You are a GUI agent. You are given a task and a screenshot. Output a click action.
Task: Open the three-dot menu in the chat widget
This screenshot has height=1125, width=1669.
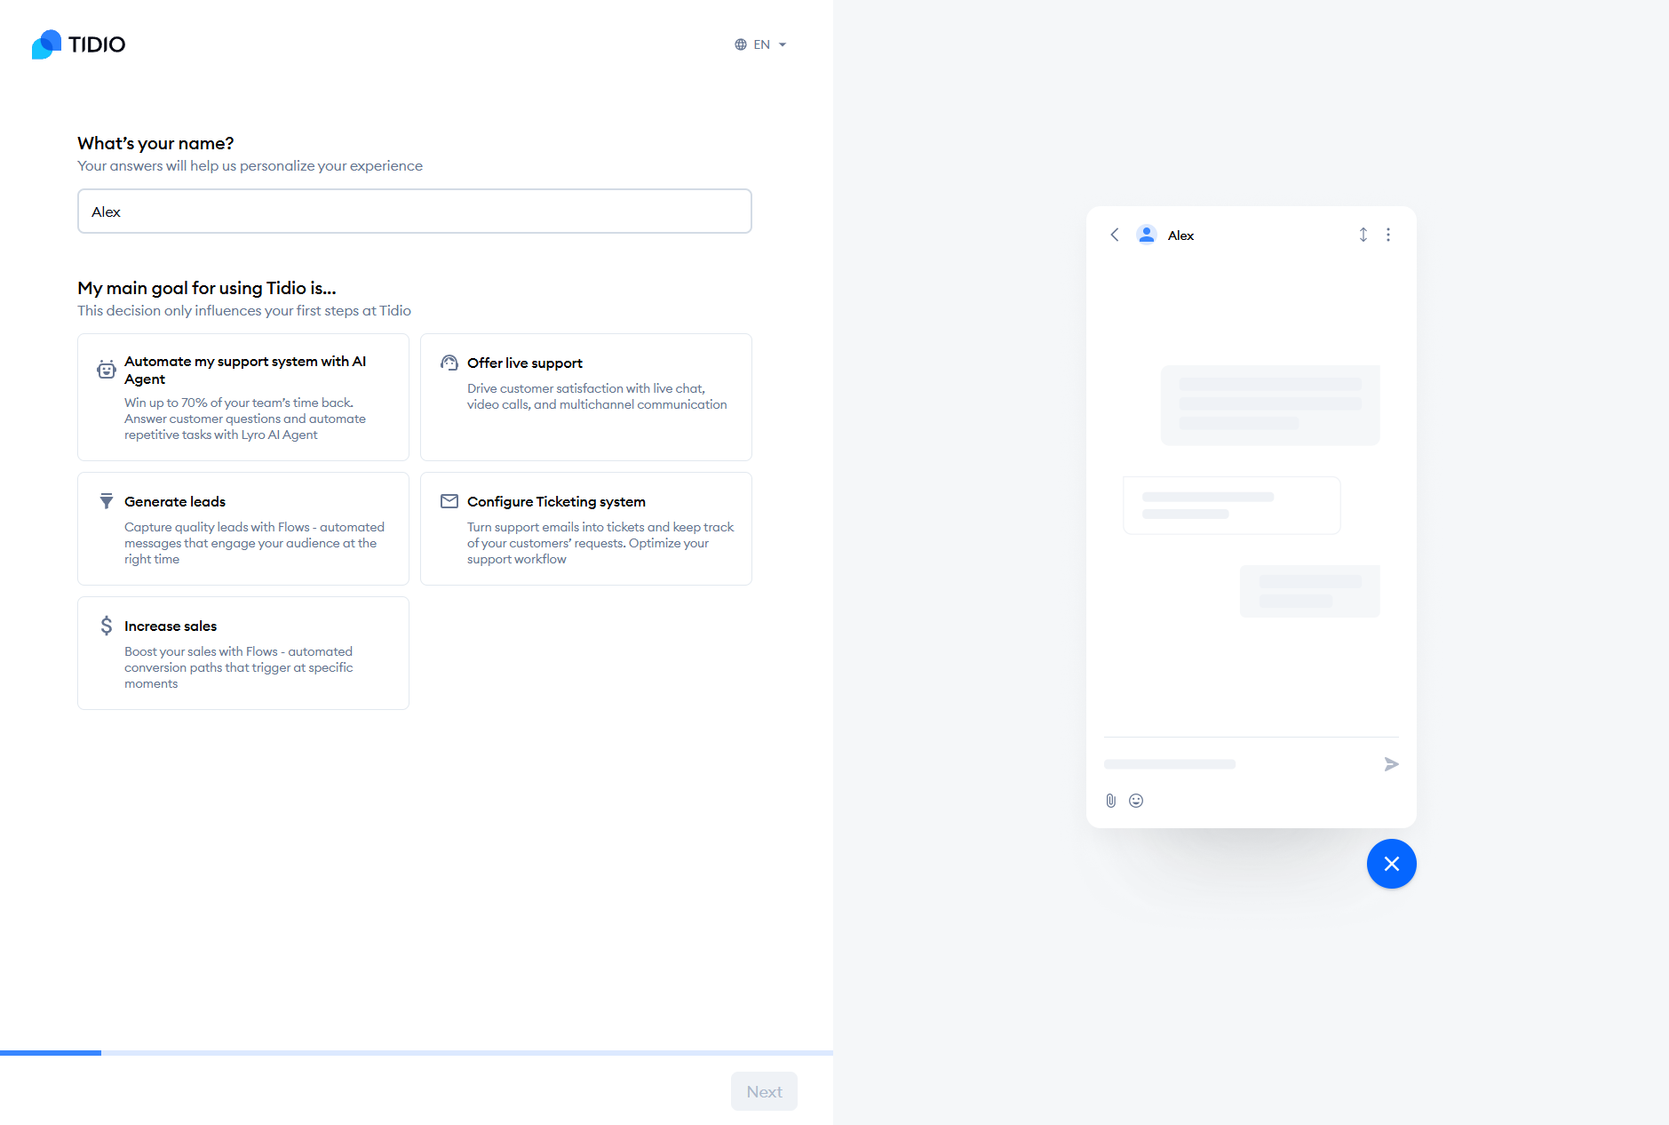(1388, 235)
